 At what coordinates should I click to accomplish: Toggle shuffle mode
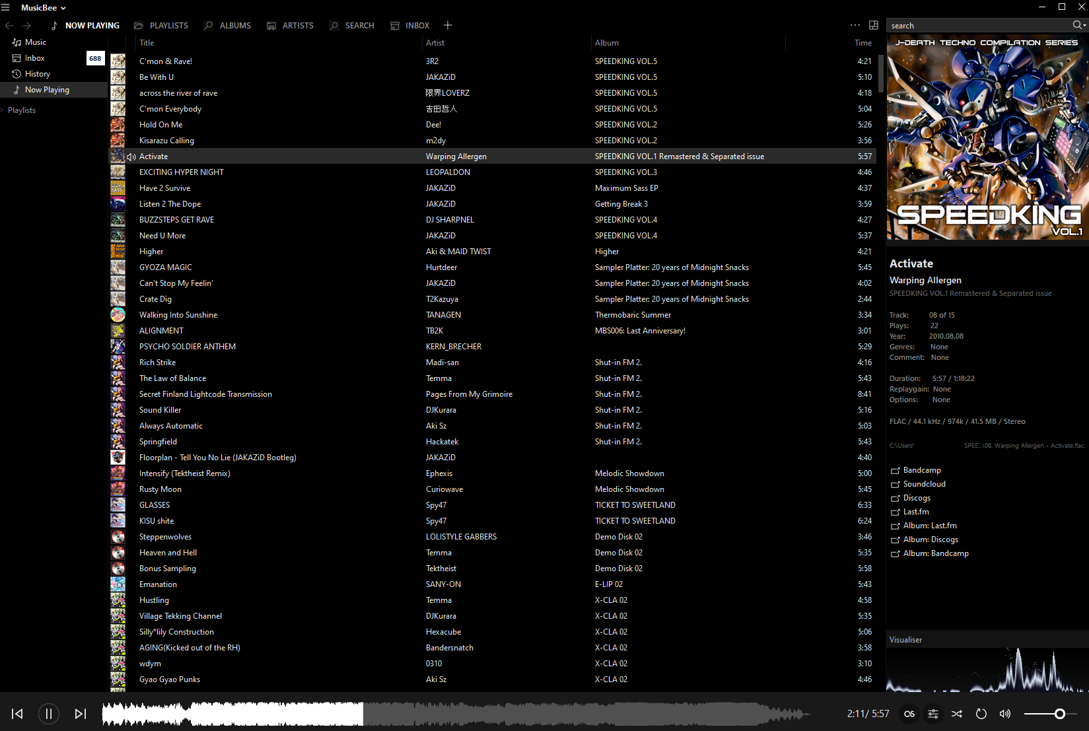click(x=957, y=714)
